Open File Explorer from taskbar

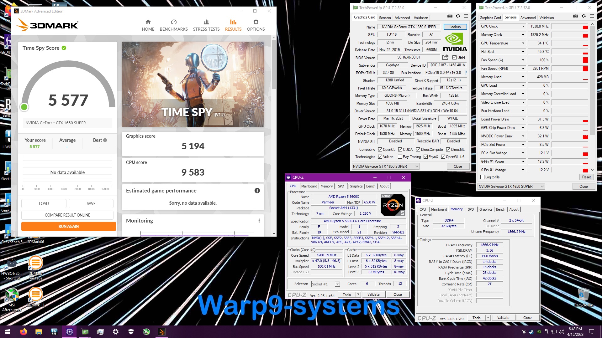pyautogui.click(x=39, y=332)
